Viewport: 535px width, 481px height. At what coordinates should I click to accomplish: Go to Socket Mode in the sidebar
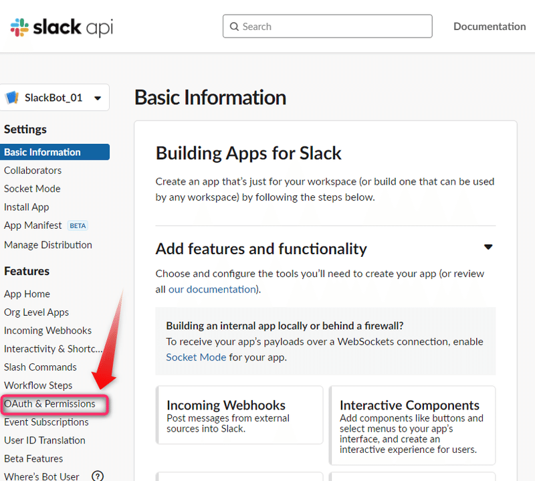(x=32, y=189)
